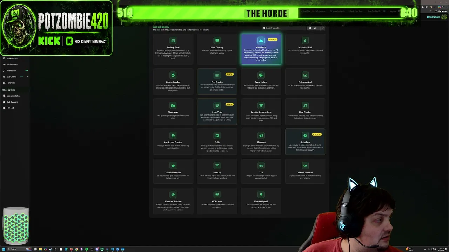Click the Get Support question mark icon
Image resolution: width=449 pixels, height=252 pixels.
coord(4,102)
